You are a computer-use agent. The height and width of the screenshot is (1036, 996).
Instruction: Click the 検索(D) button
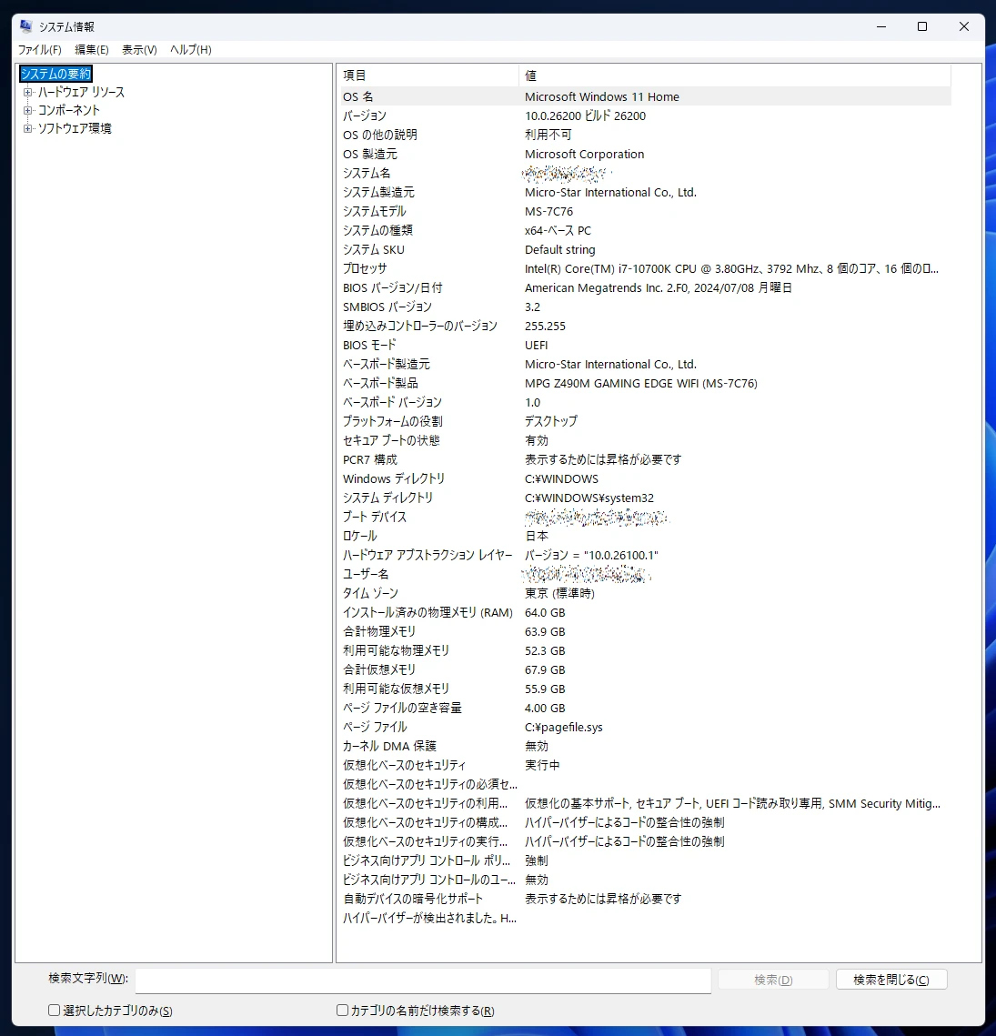[x=773, y=980]
